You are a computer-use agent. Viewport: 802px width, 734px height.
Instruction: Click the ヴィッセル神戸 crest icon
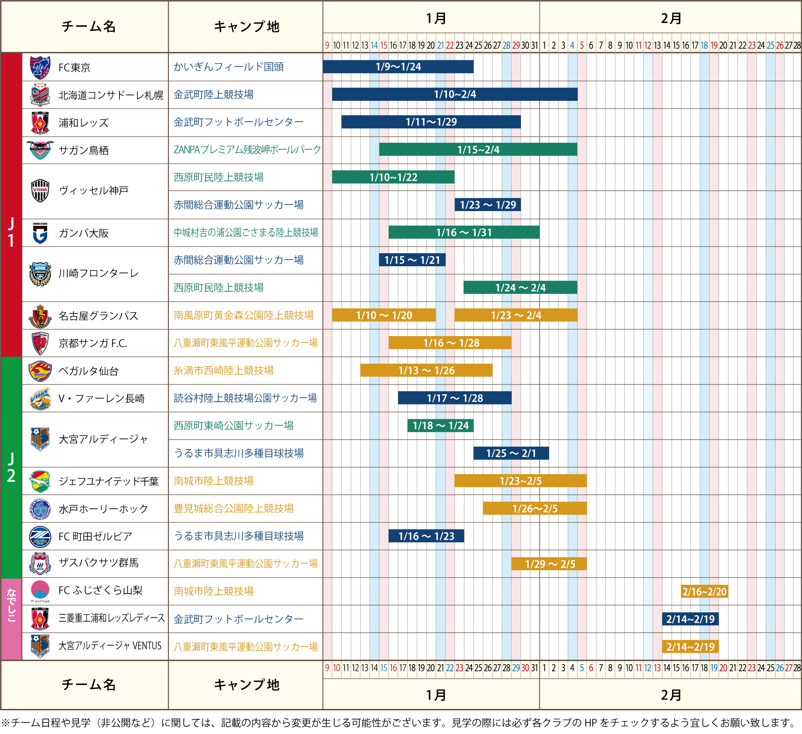40,191
